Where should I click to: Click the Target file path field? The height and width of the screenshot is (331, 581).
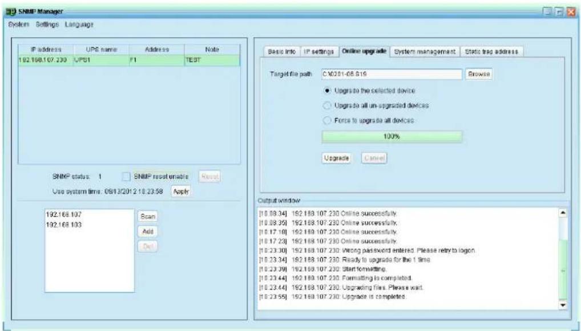click(x=392, y=74)
